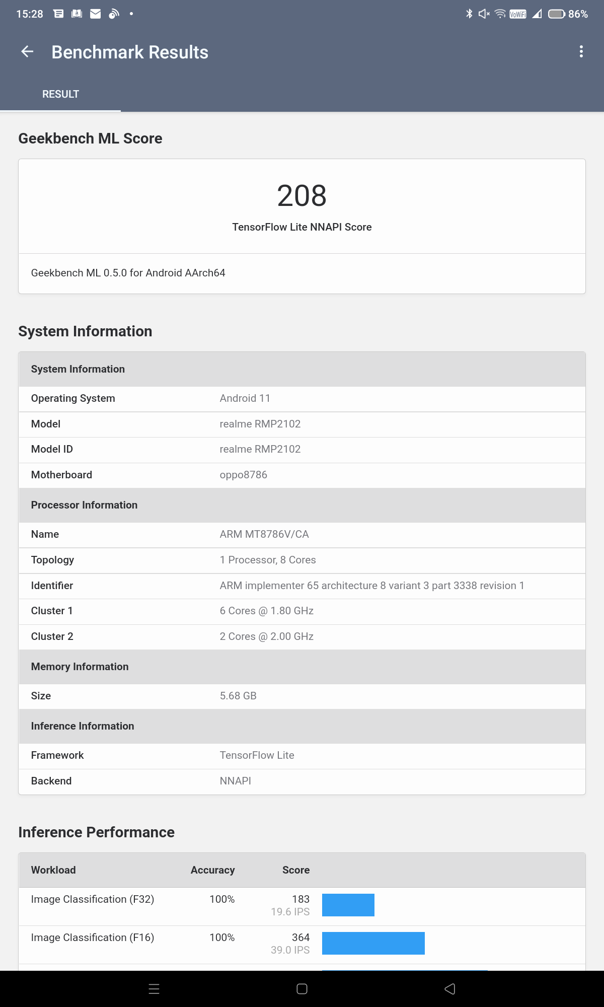604x1007 pixels.
Task: Tap the F32 score value 183
Action: point(301,899)
